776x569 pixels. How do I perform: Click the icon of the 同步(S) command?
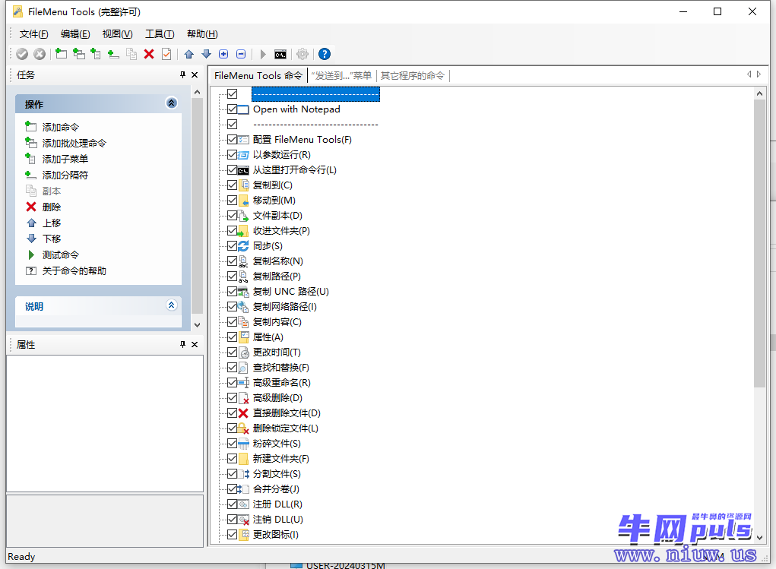[x=243, y=246]
